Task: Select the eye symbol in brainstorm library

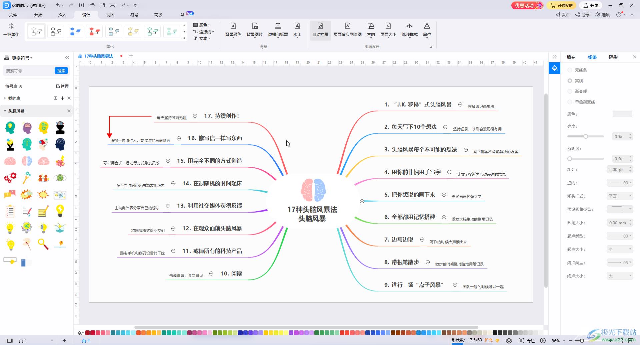Action: pos(60,178)
